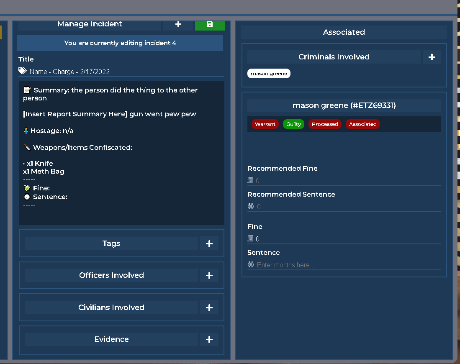
Task: Add a civilian via Civilians Involved plus
Action: tap(209, 308)
